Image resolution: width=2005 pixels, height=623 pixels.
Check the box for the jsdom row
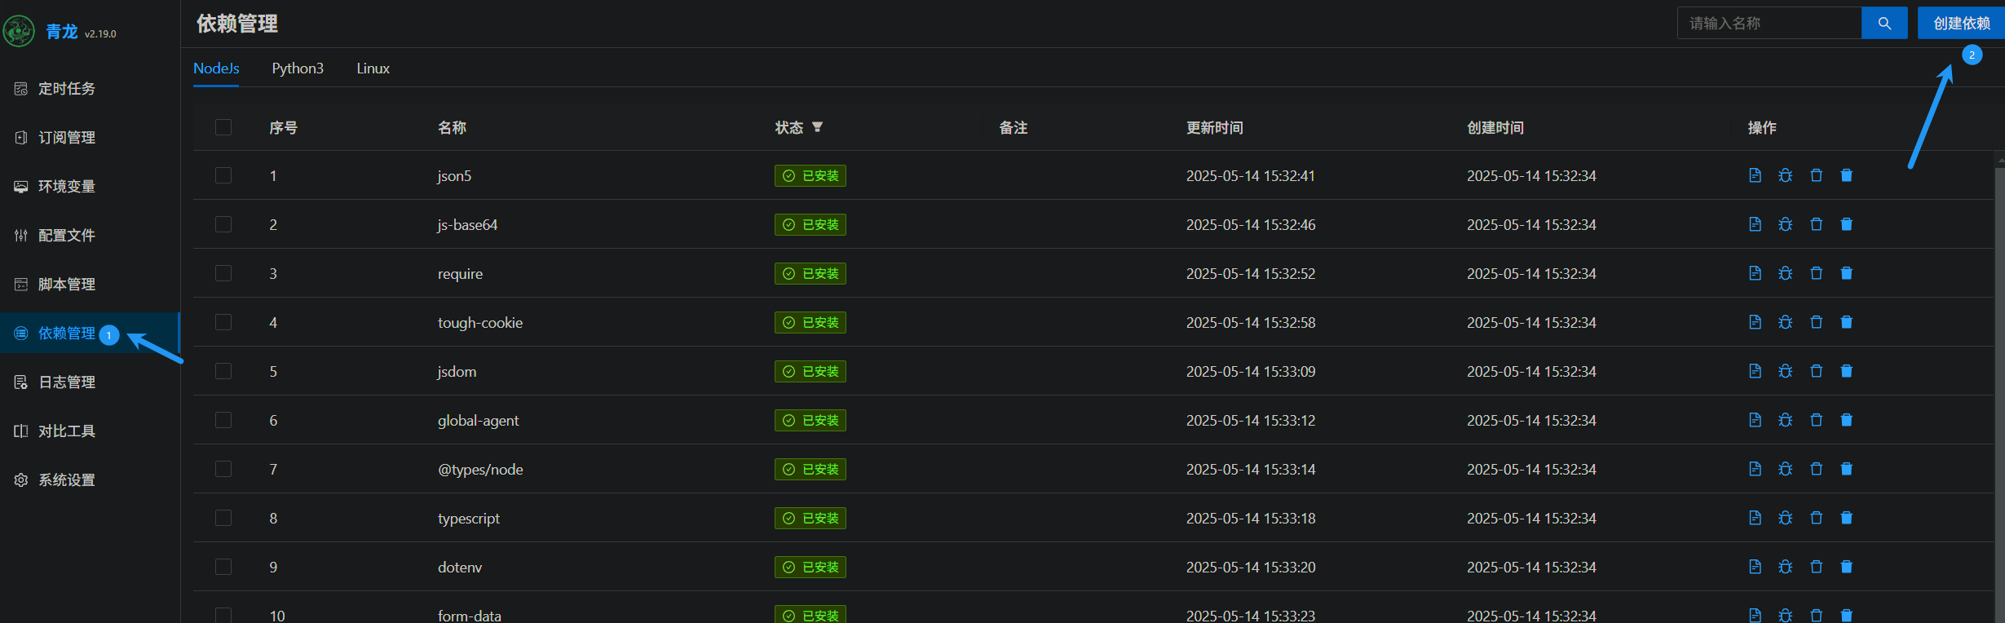tap(223, 371)
